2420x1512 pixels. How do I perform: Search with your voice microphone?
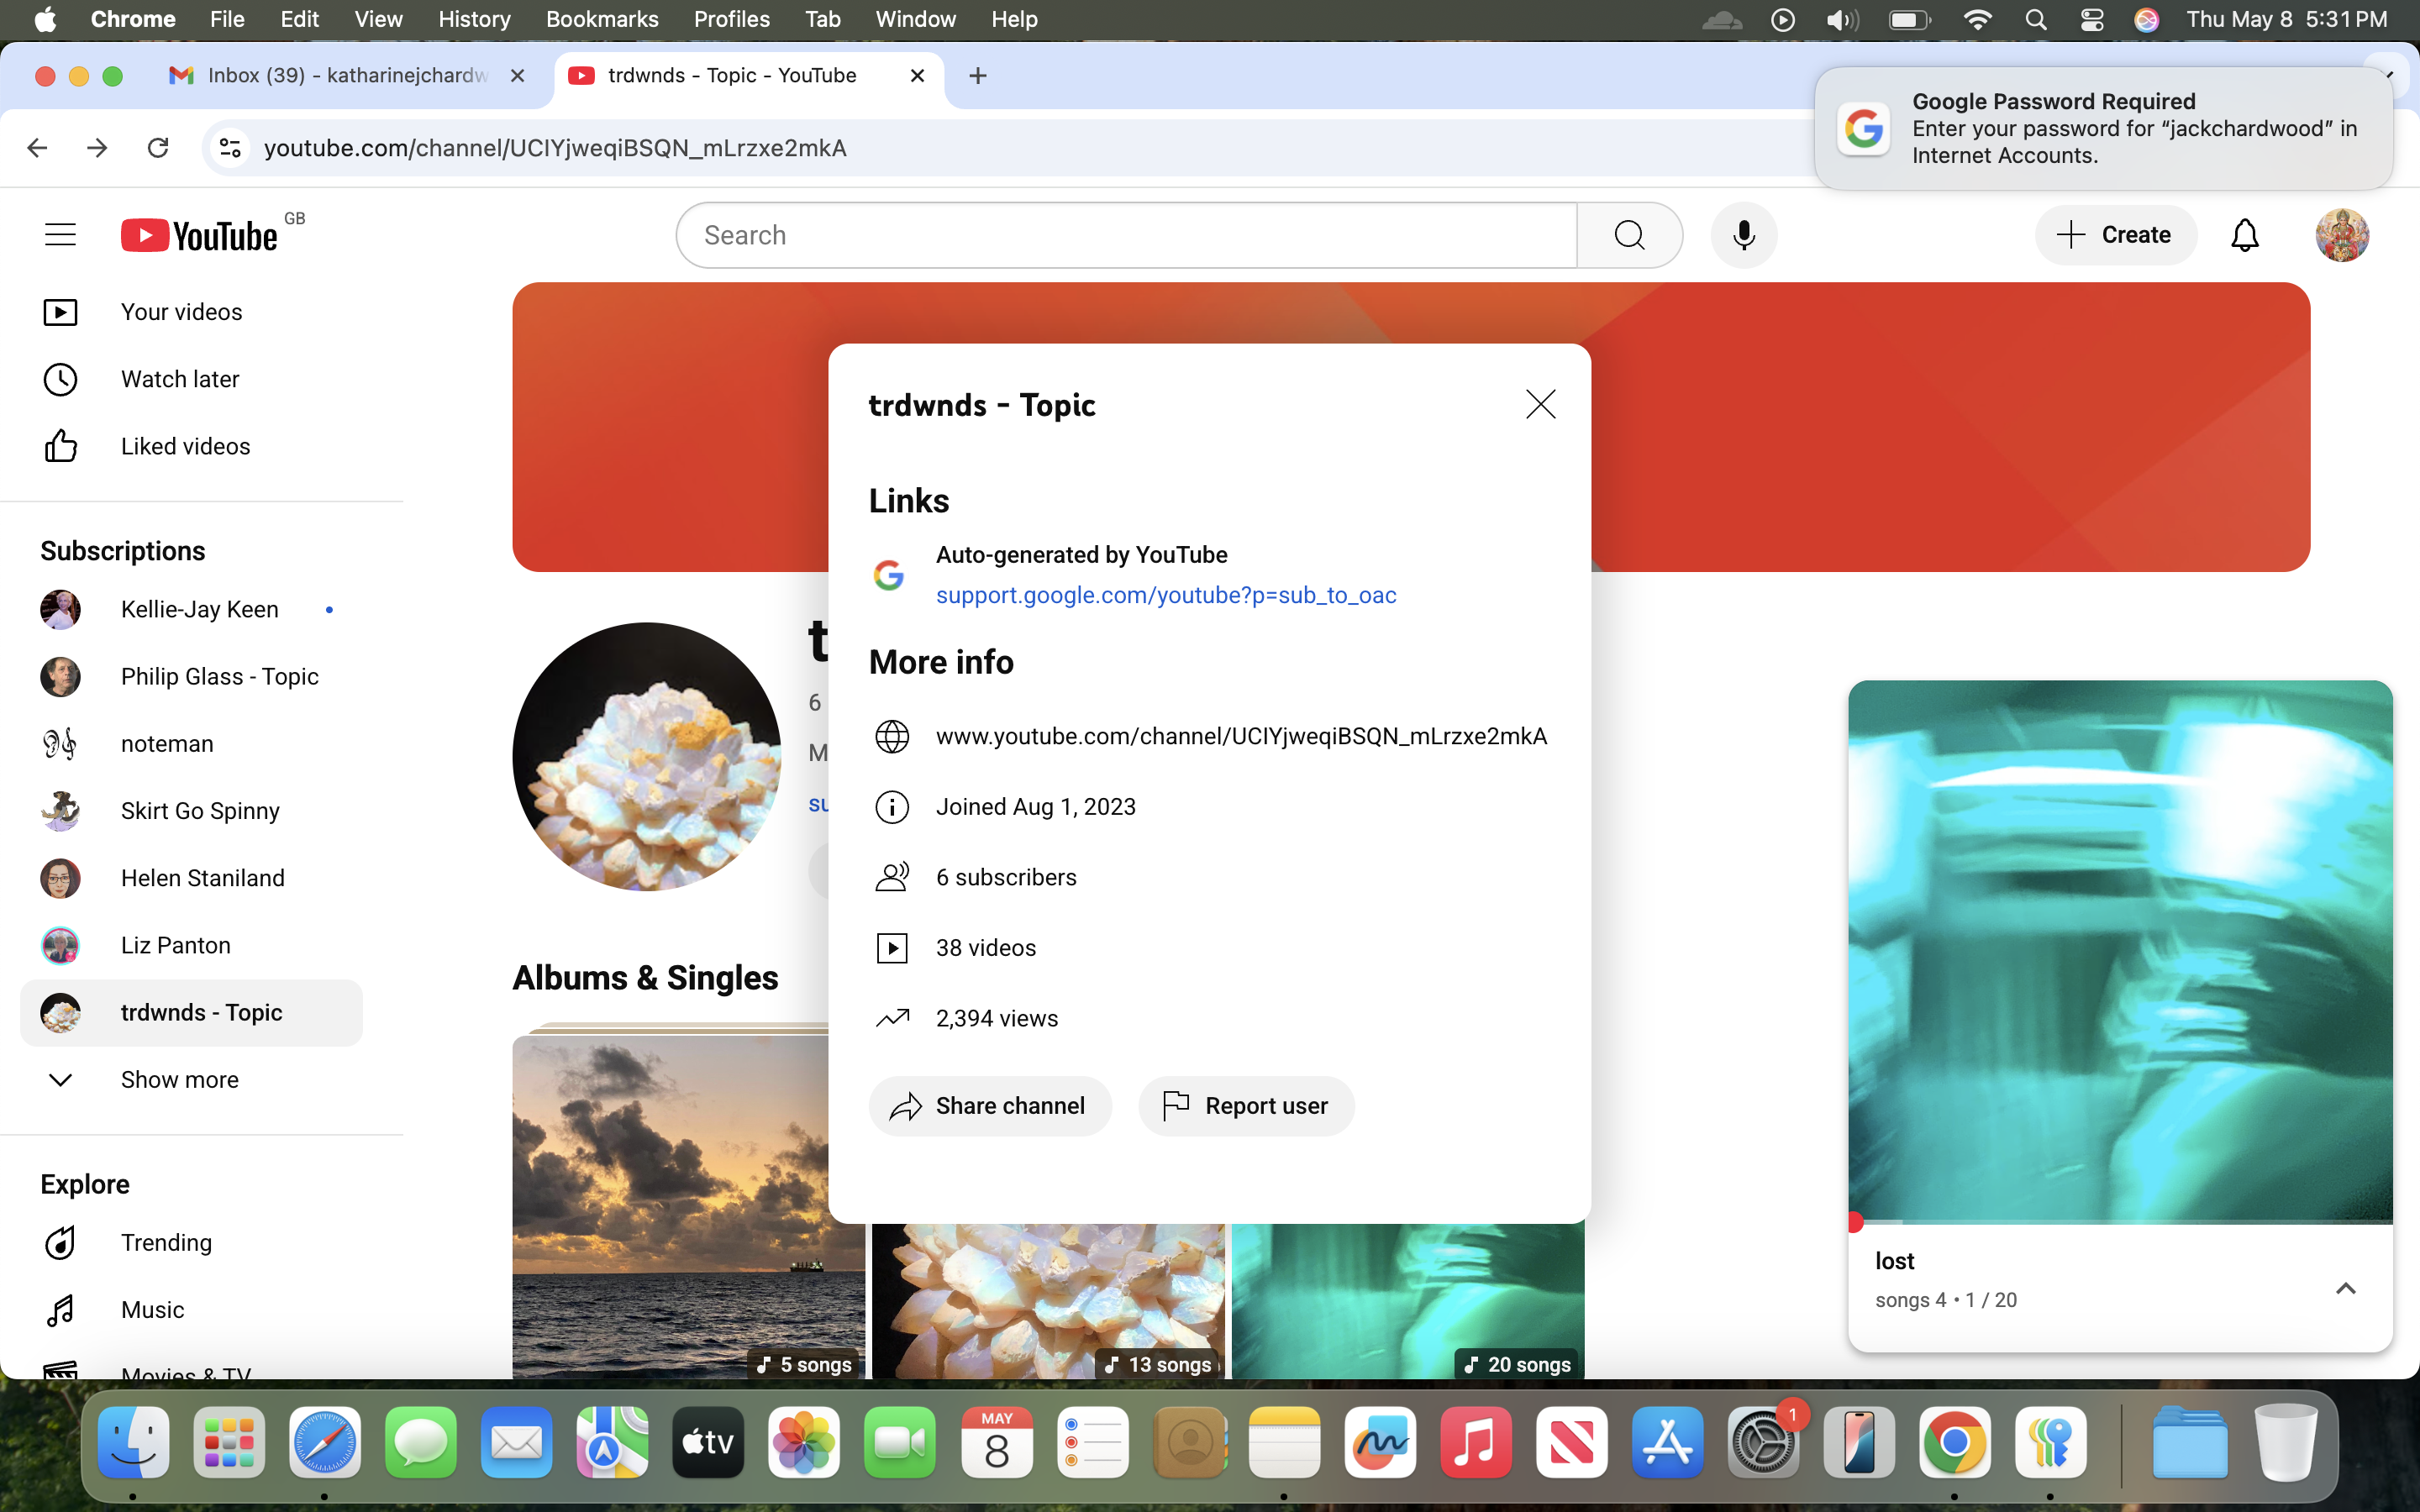(x=1743, y=235)
